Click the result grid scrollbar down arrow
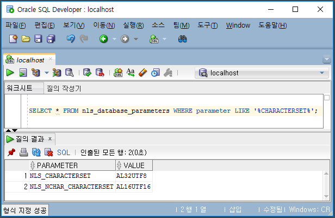 click(326, 196)
